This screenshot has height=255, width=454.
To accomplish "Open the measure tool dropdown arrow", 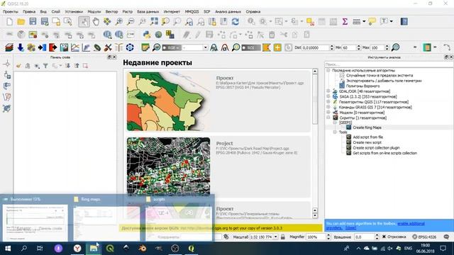I will (364, 22).
